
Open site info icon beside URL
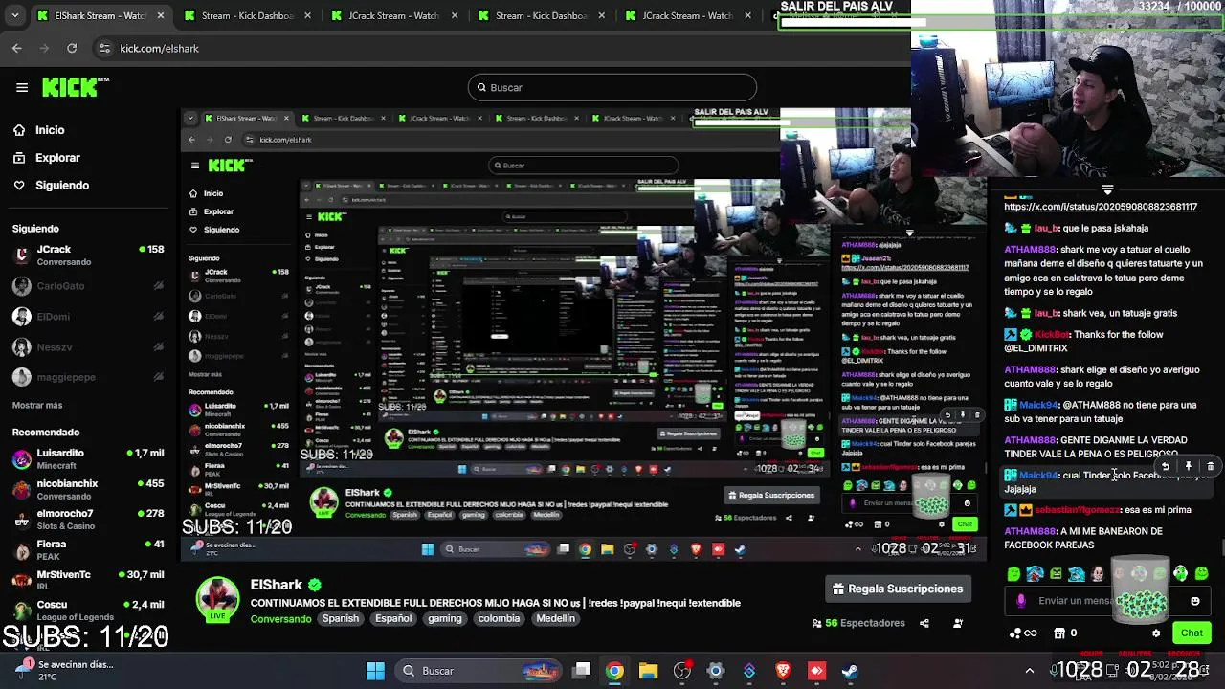pos(105,48)
